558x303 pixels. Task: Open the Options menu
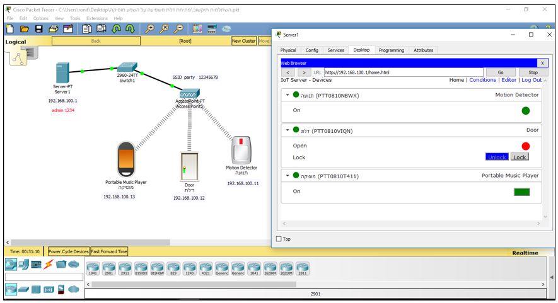click(41, 18)
